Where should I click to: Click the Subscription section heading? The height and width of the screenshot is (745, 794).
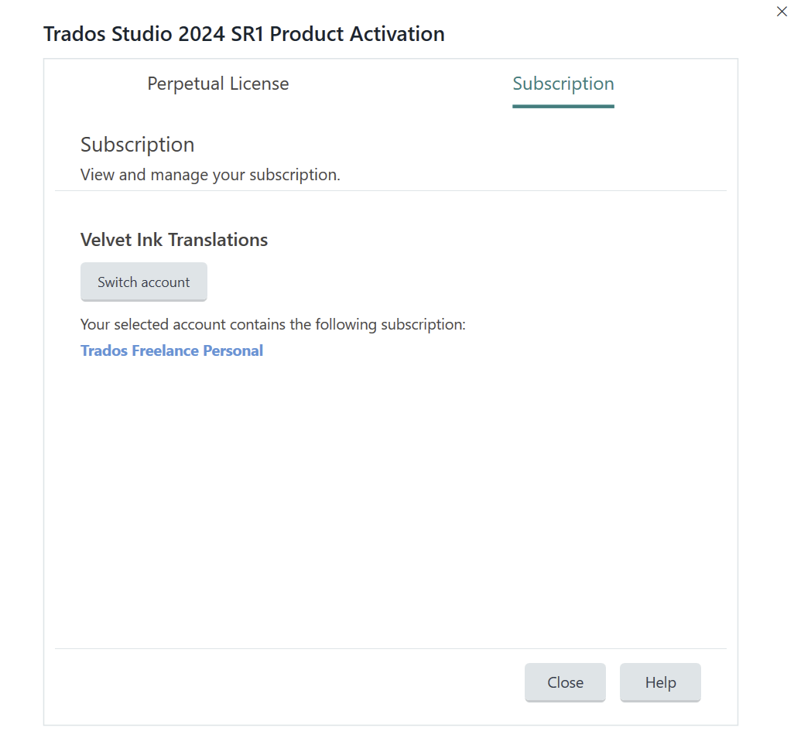point(137,145)
